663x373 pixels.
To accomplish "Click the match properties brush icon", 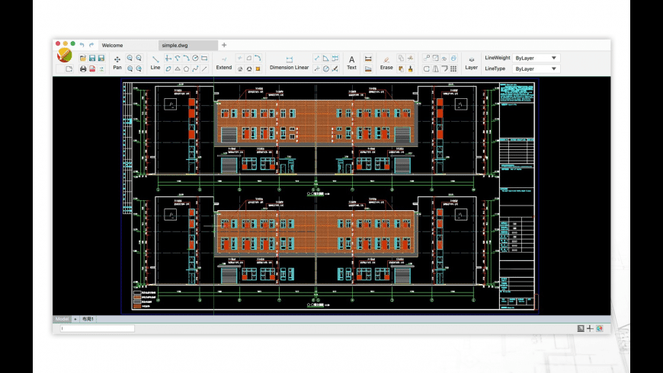I will click(x=410, y=69).
